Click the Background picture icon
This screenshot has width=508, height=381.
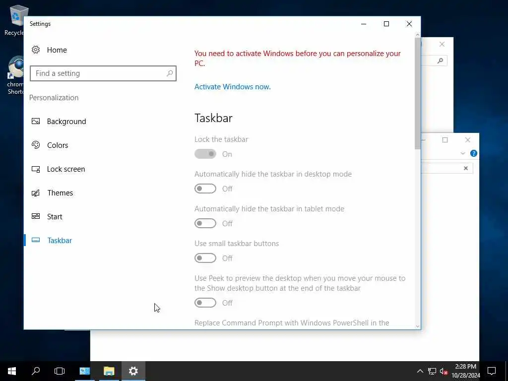click(36, 121)
